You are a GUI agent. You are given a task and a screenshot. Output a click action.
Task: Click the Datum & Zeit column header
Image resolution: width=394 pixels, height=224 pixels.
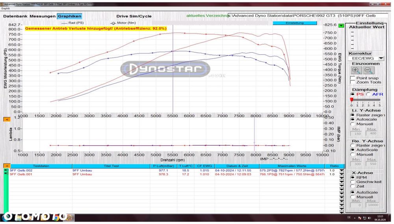[237, 166]
